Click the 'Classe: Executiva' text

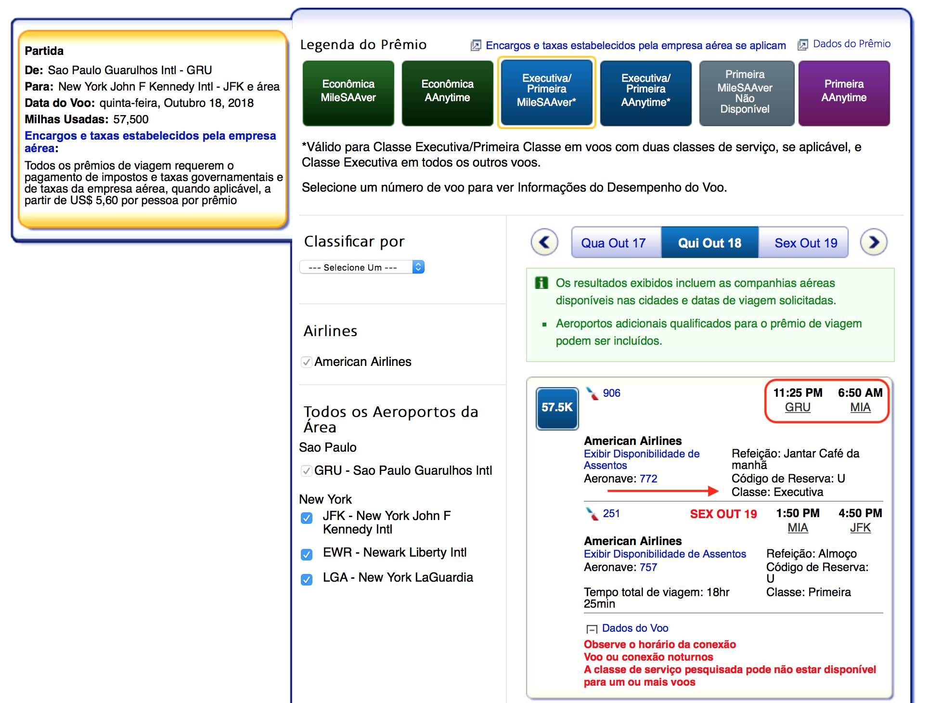[777, 492]
